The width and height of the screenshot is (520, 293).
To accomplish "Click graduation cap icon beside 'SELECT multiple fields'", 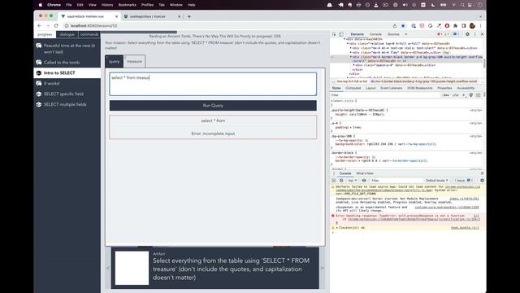I will pos(39,104).
